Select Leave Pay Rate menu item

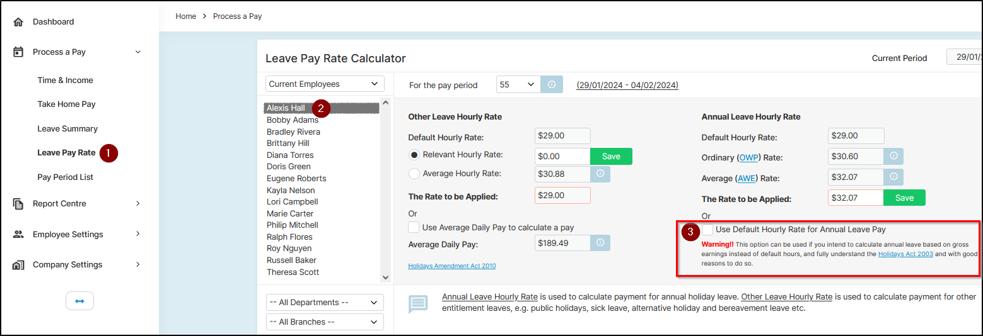pos(66,153)
